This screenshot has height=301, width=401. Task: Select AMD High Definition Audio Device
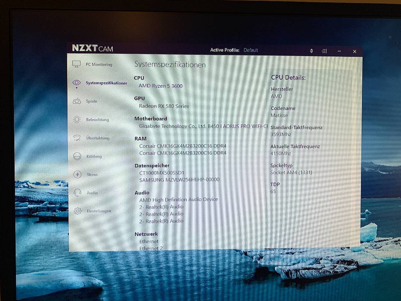[x=178, y=199]
